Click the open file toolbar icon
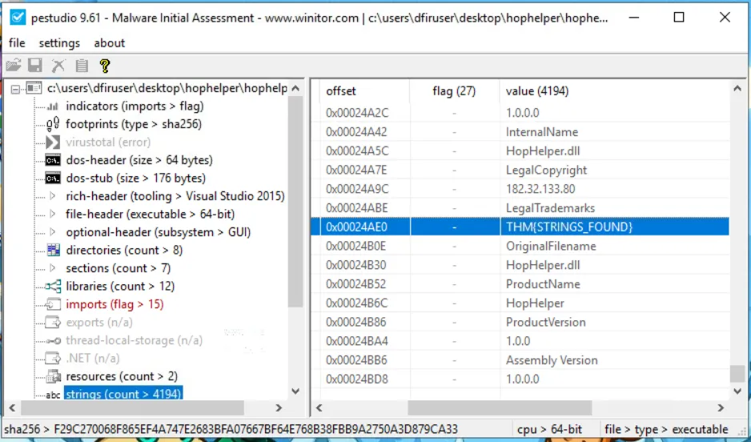The image size is (751, 442). (x=14, y=65)
